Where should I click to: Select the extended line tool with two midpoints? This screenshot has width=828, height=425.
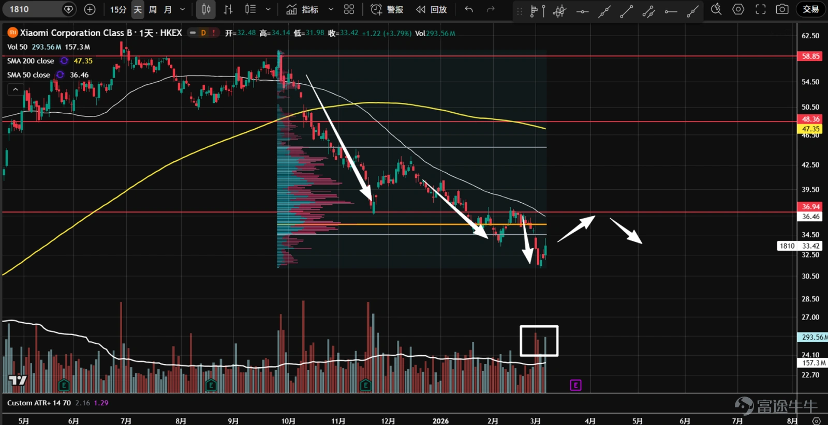(604, 11)
